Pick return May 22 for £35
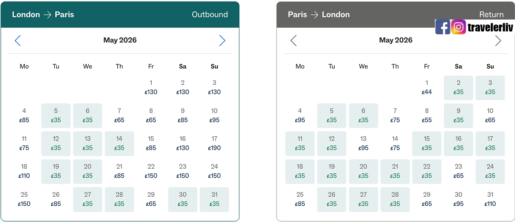515x222 pixels. point(427,172)
